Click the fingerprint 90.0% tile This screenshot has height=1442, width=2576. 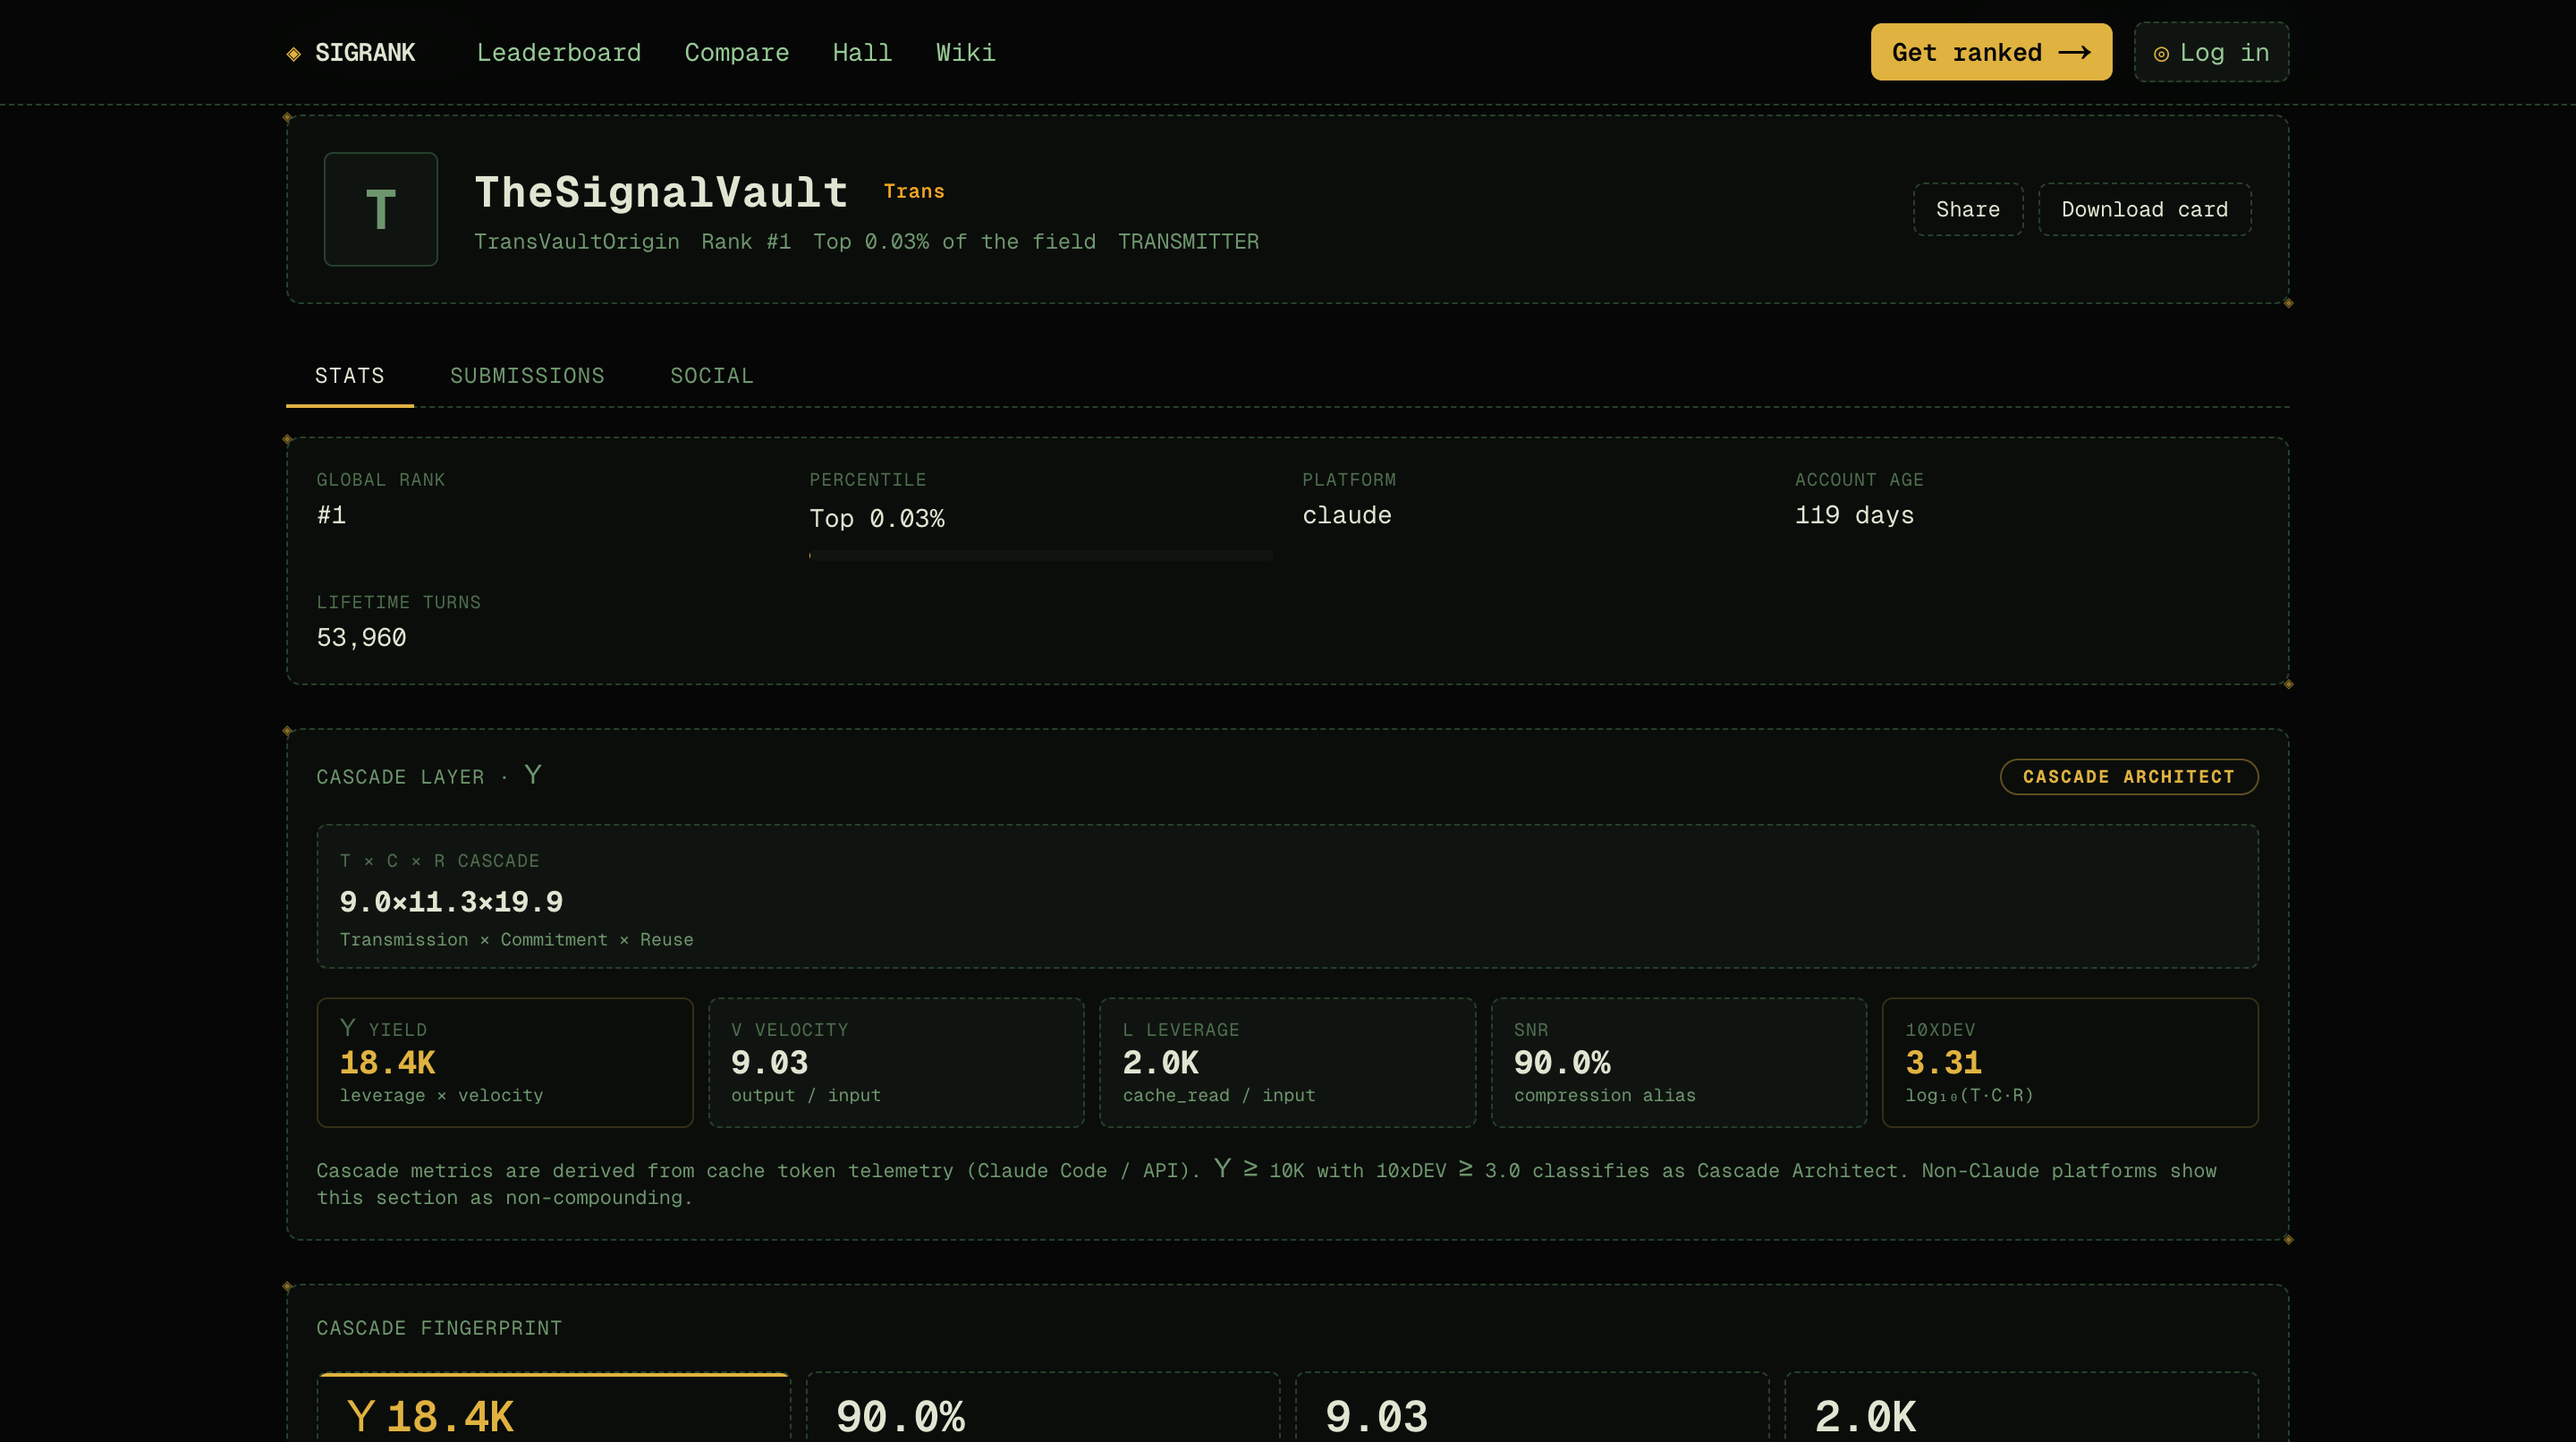tap(1042, 1408)
